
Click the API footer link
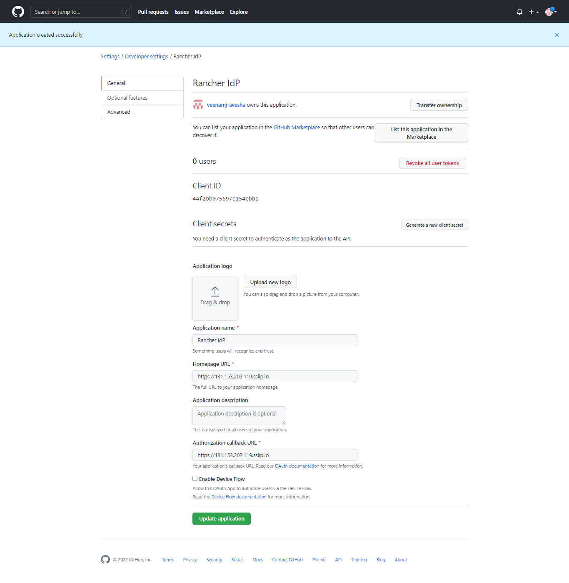(338, 560)
